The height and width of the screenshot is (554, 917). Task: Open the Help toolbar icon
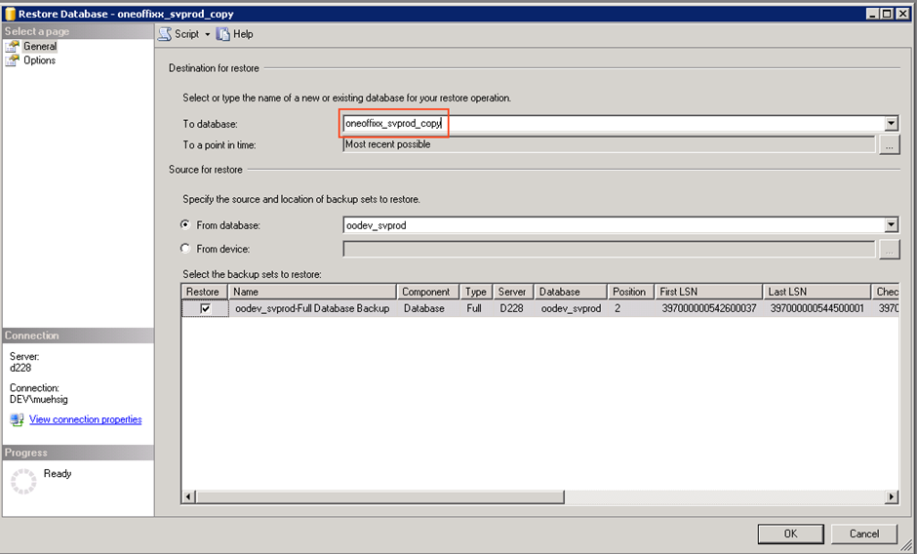point(223,34)
